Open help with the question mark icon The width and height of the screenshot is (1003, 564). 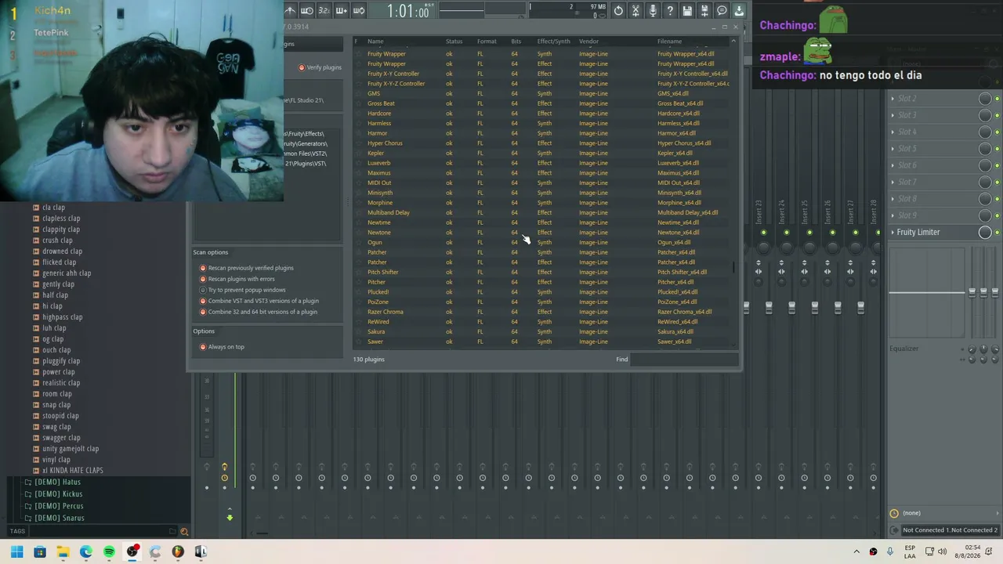670,10
